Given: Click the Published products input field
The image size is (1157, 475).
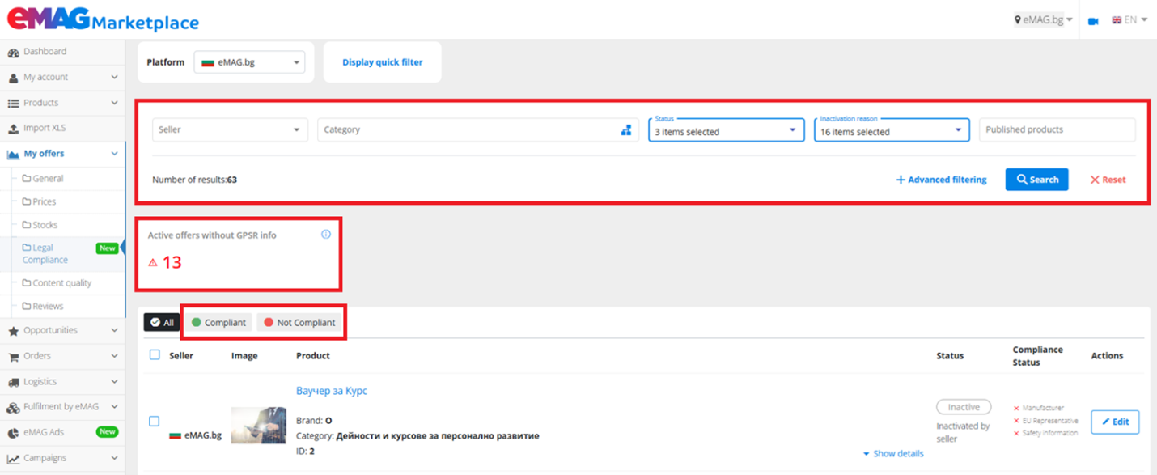Looking at the screenshot, I should (1057, 129).
